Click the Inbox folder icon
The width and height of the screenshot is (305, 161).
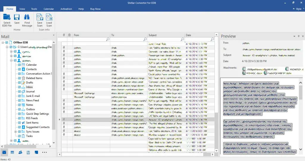coord(23,87)
